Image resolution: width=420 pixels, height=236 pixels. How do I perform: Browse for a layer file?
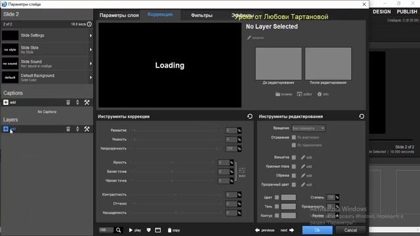point(283,94)
